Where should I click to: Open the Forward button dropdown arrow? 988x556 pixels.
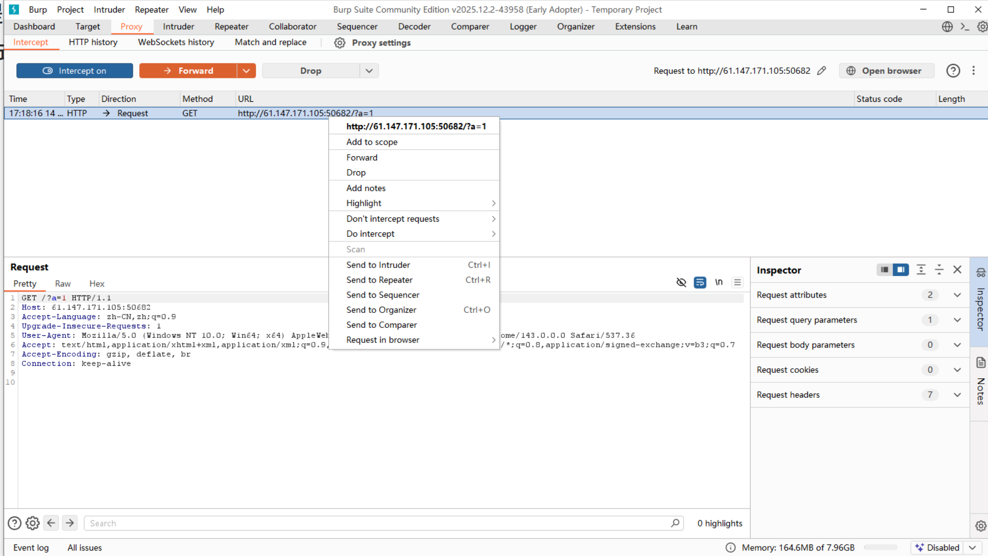pos(247,71)
